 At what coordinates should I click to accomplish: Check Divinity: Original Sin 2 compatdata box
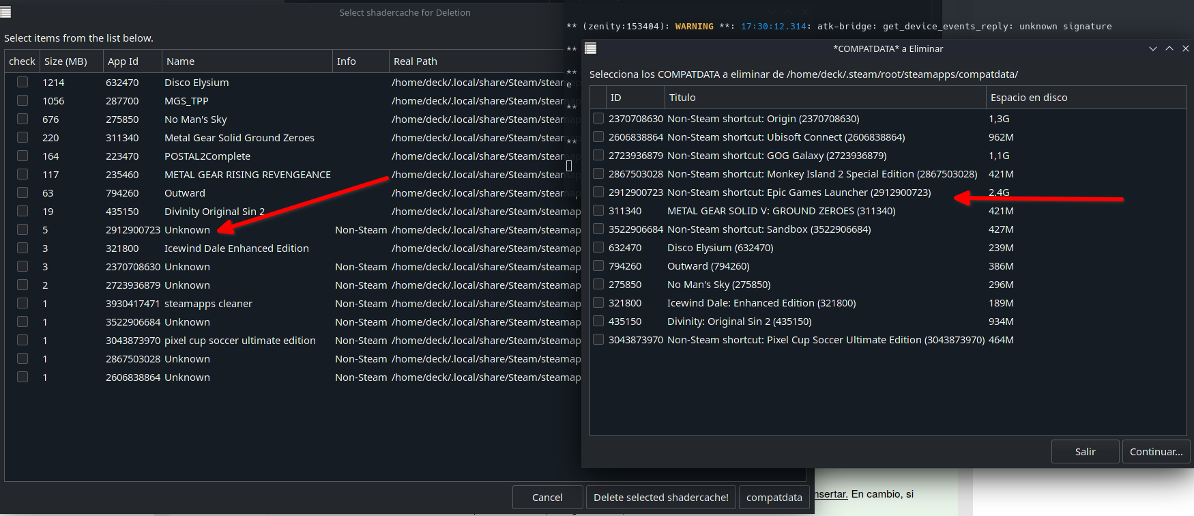click(x=598, y=321)
